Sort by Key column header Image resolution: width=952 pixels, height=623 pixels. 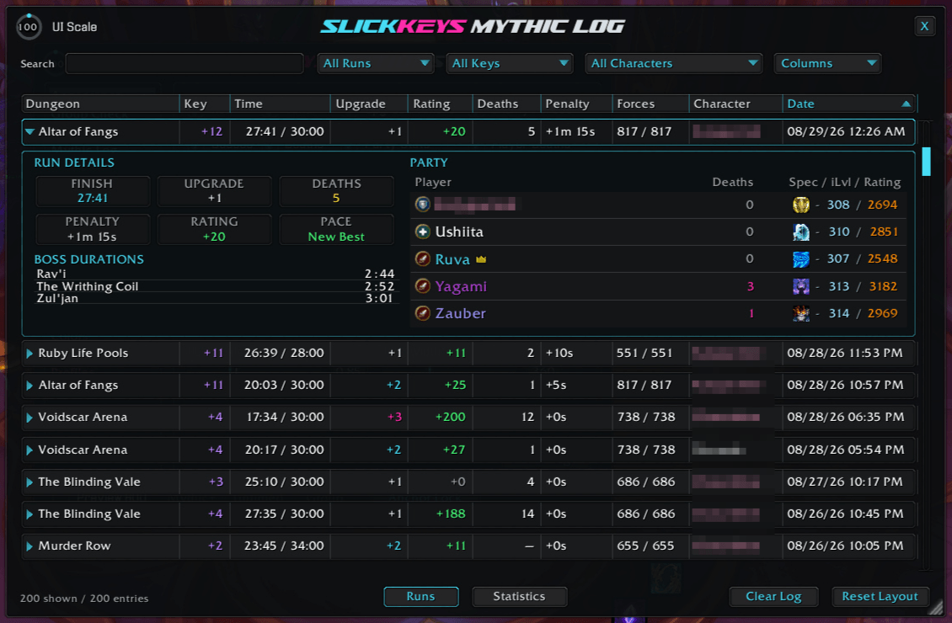pyautogui.click(x=206, y=104)
